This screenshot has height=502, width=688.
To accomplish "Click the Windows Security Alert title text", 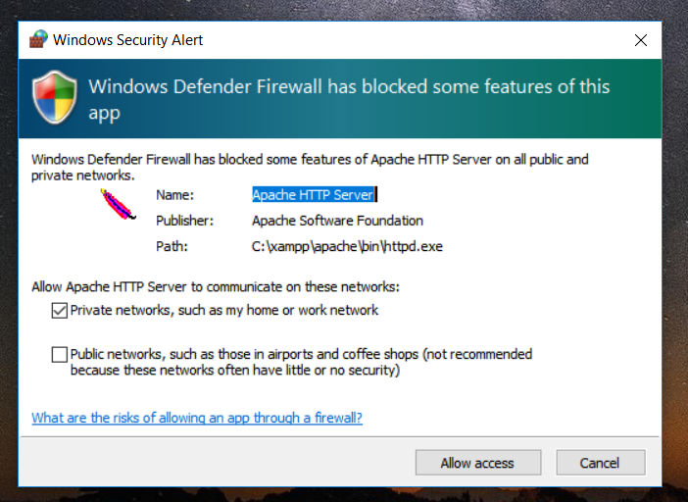I will pos(127,40).
